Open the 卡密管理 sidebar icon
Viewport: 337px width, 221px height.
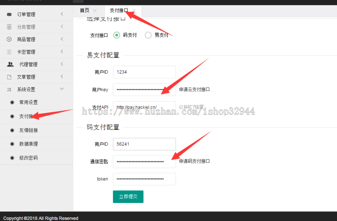tap(9, 52)
